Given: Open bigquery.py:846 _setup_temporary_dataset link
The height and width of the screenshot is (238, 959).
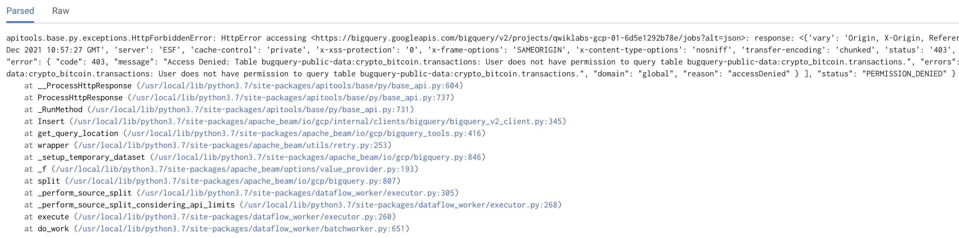Looking at the screenshot, I should point(318,157).
